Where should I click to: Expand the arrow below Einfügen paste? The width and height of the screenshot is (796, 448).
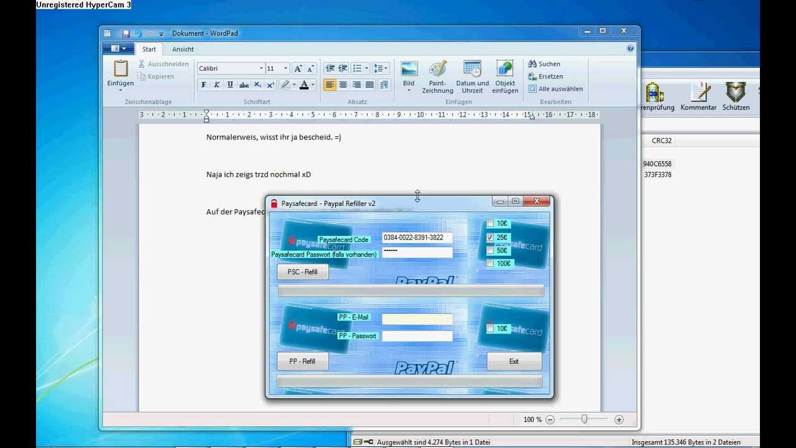pyautogui.click(x=121, y=91)
